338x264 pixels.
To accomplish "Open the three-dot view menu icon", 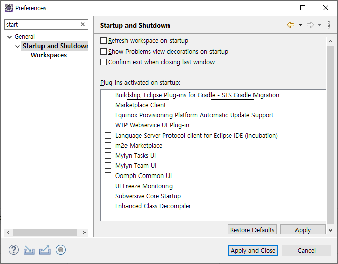I will (329, 25).
